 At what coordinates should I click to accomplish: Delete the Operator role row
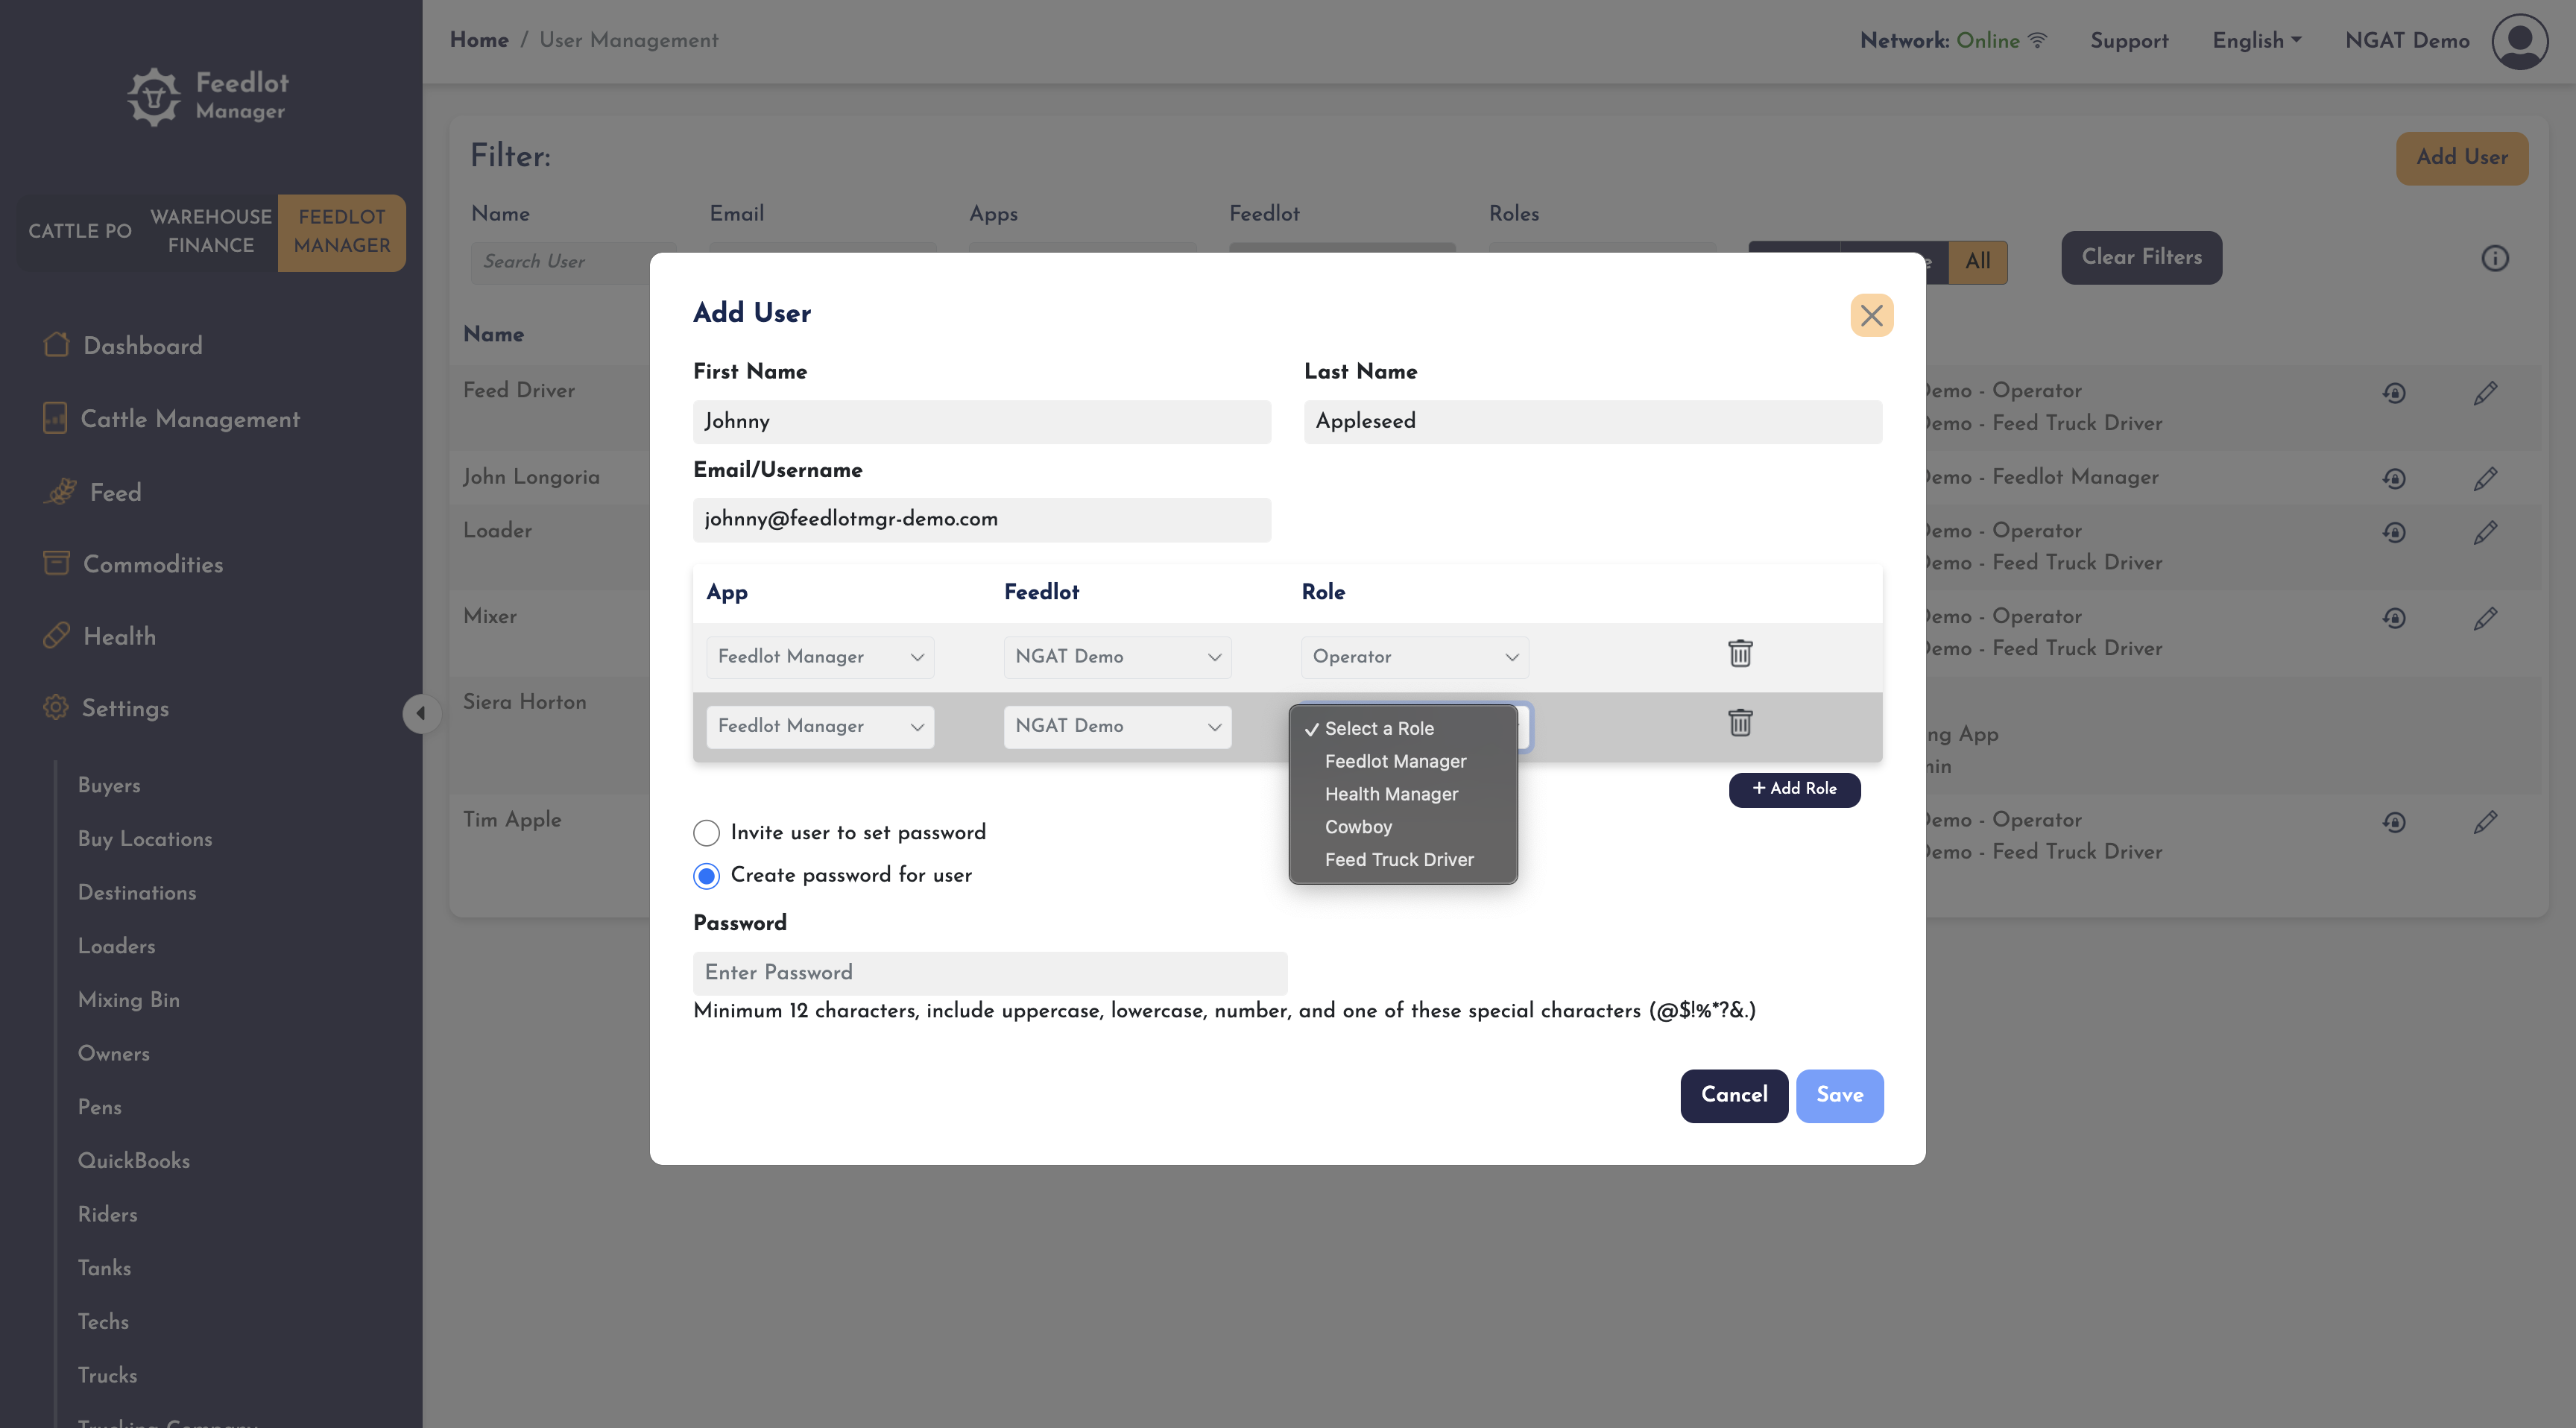[1740, 654]
